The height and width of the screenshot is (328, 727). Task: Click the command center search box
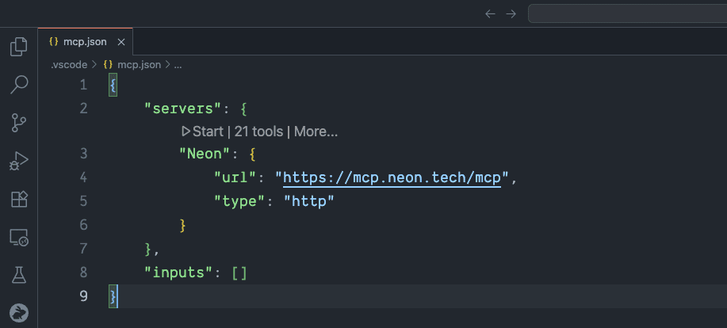626,13
